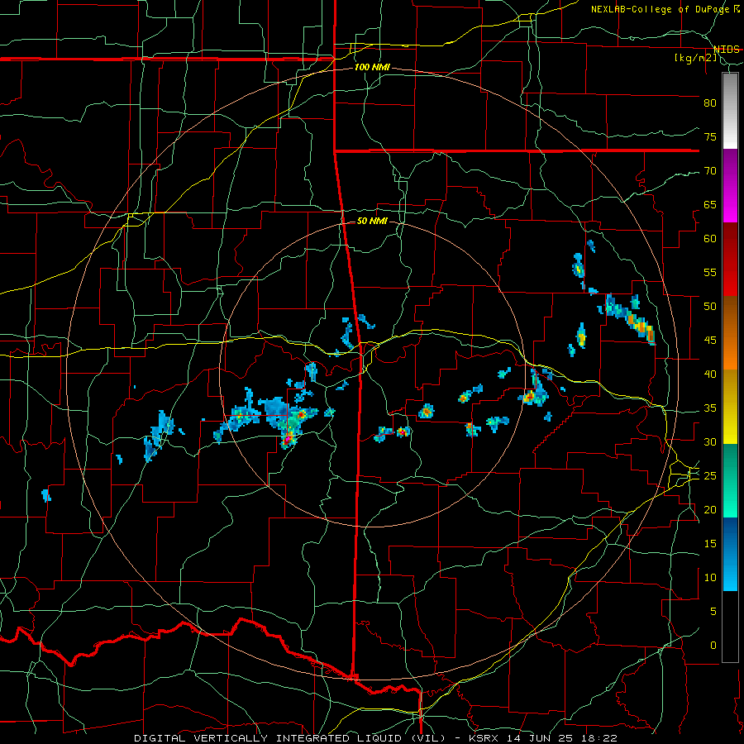Click the 45 value on the color scale
The width and height of the screenshot is (744, 744).
click(x=710, y=341)
